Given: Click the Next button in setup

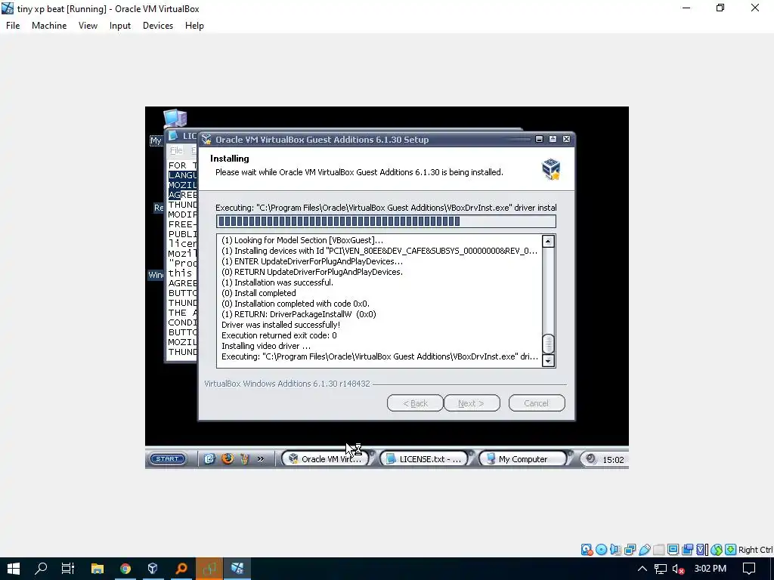Looking at the screenshot, I should click(472, 403).
